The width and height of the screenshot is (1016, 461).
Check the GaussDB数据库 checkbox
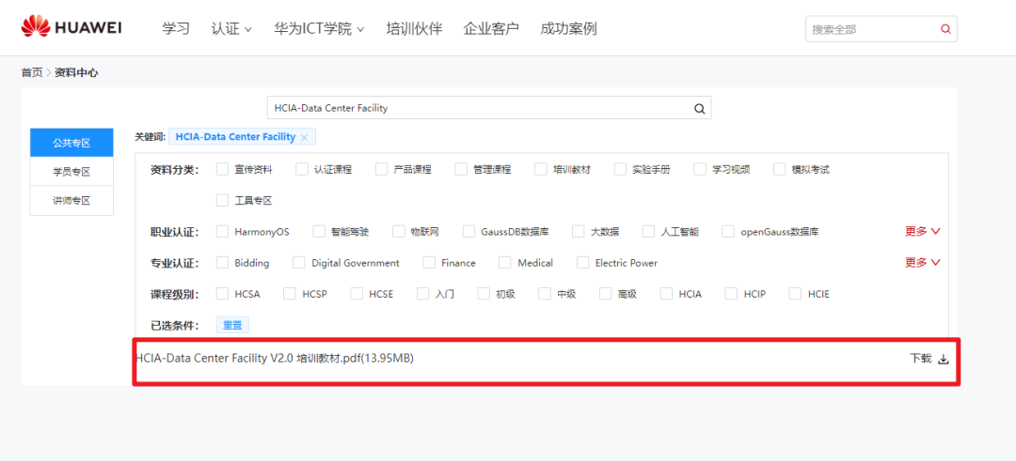coord(469,232)
